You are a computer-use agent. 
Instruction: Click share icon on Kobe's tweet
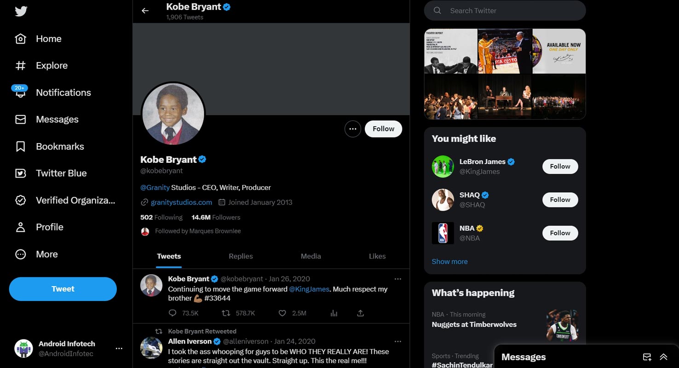[361, 313]
